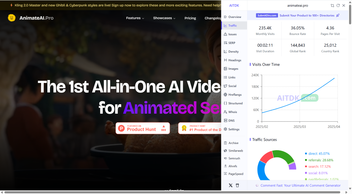This screenshot has height=194, width=352.
Task: Click the 144,843 Global Rank stat
Action: tap(298, 48)
